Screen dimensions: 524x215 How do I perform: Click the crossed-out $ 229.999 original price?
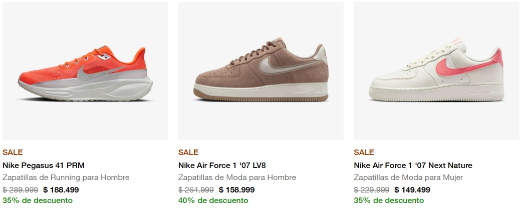(371, 190)
